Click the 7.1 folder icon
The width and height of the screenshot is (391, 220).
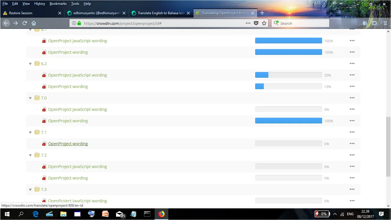pos(37,132)
